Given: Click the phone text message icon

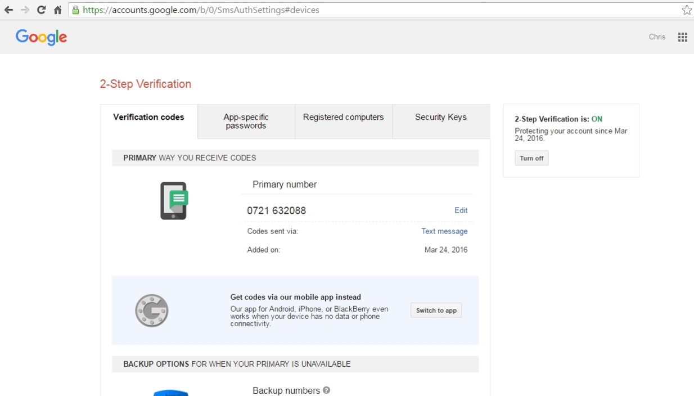Looking at the screenshot, I should (174, 201).
